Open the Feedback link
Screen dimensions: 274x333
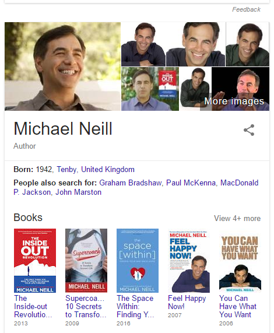point(246,9)
